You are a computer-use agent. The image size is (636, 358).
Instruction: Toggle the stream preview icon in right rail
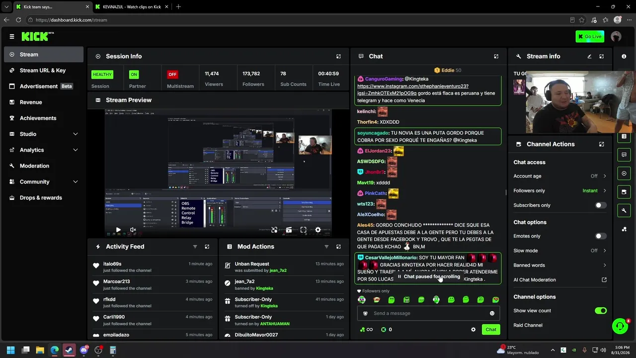pyautogui.click(x=624, y=174)
